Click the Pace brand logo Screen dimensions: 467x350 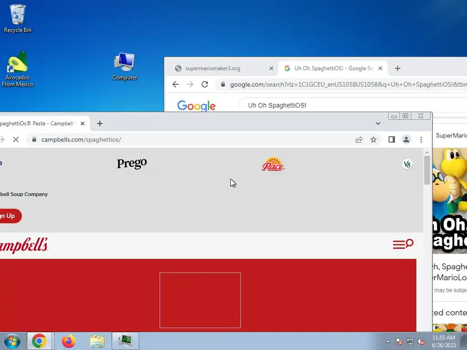[273, 164]
